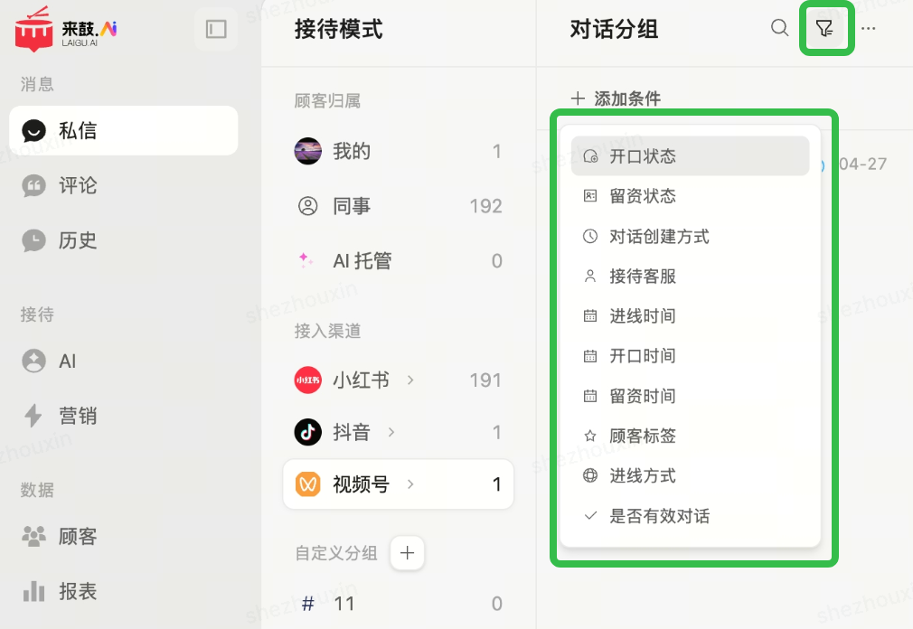
Task: Go to 评论 comments section
Action: 78,186
